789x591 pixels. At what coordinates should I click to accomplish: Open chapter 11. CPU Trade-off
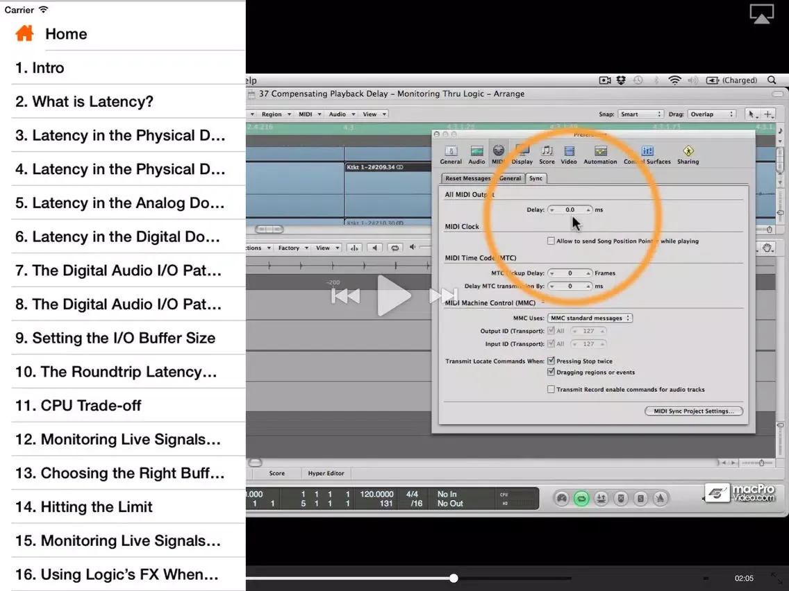click(x=123, y=405)
